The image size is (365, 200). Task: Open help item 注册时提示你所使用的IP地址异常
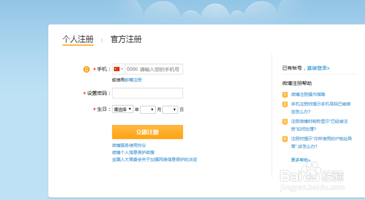[x=322, y=142]
